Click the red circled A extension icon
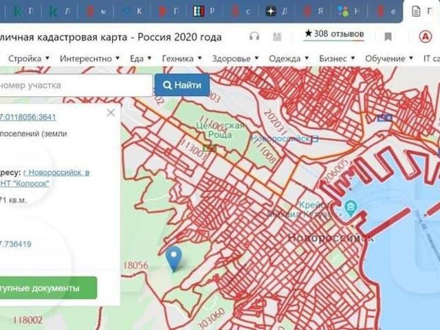 coord(426,36)
